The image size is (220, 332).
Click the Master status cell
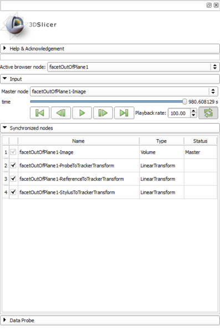(201, 152)
